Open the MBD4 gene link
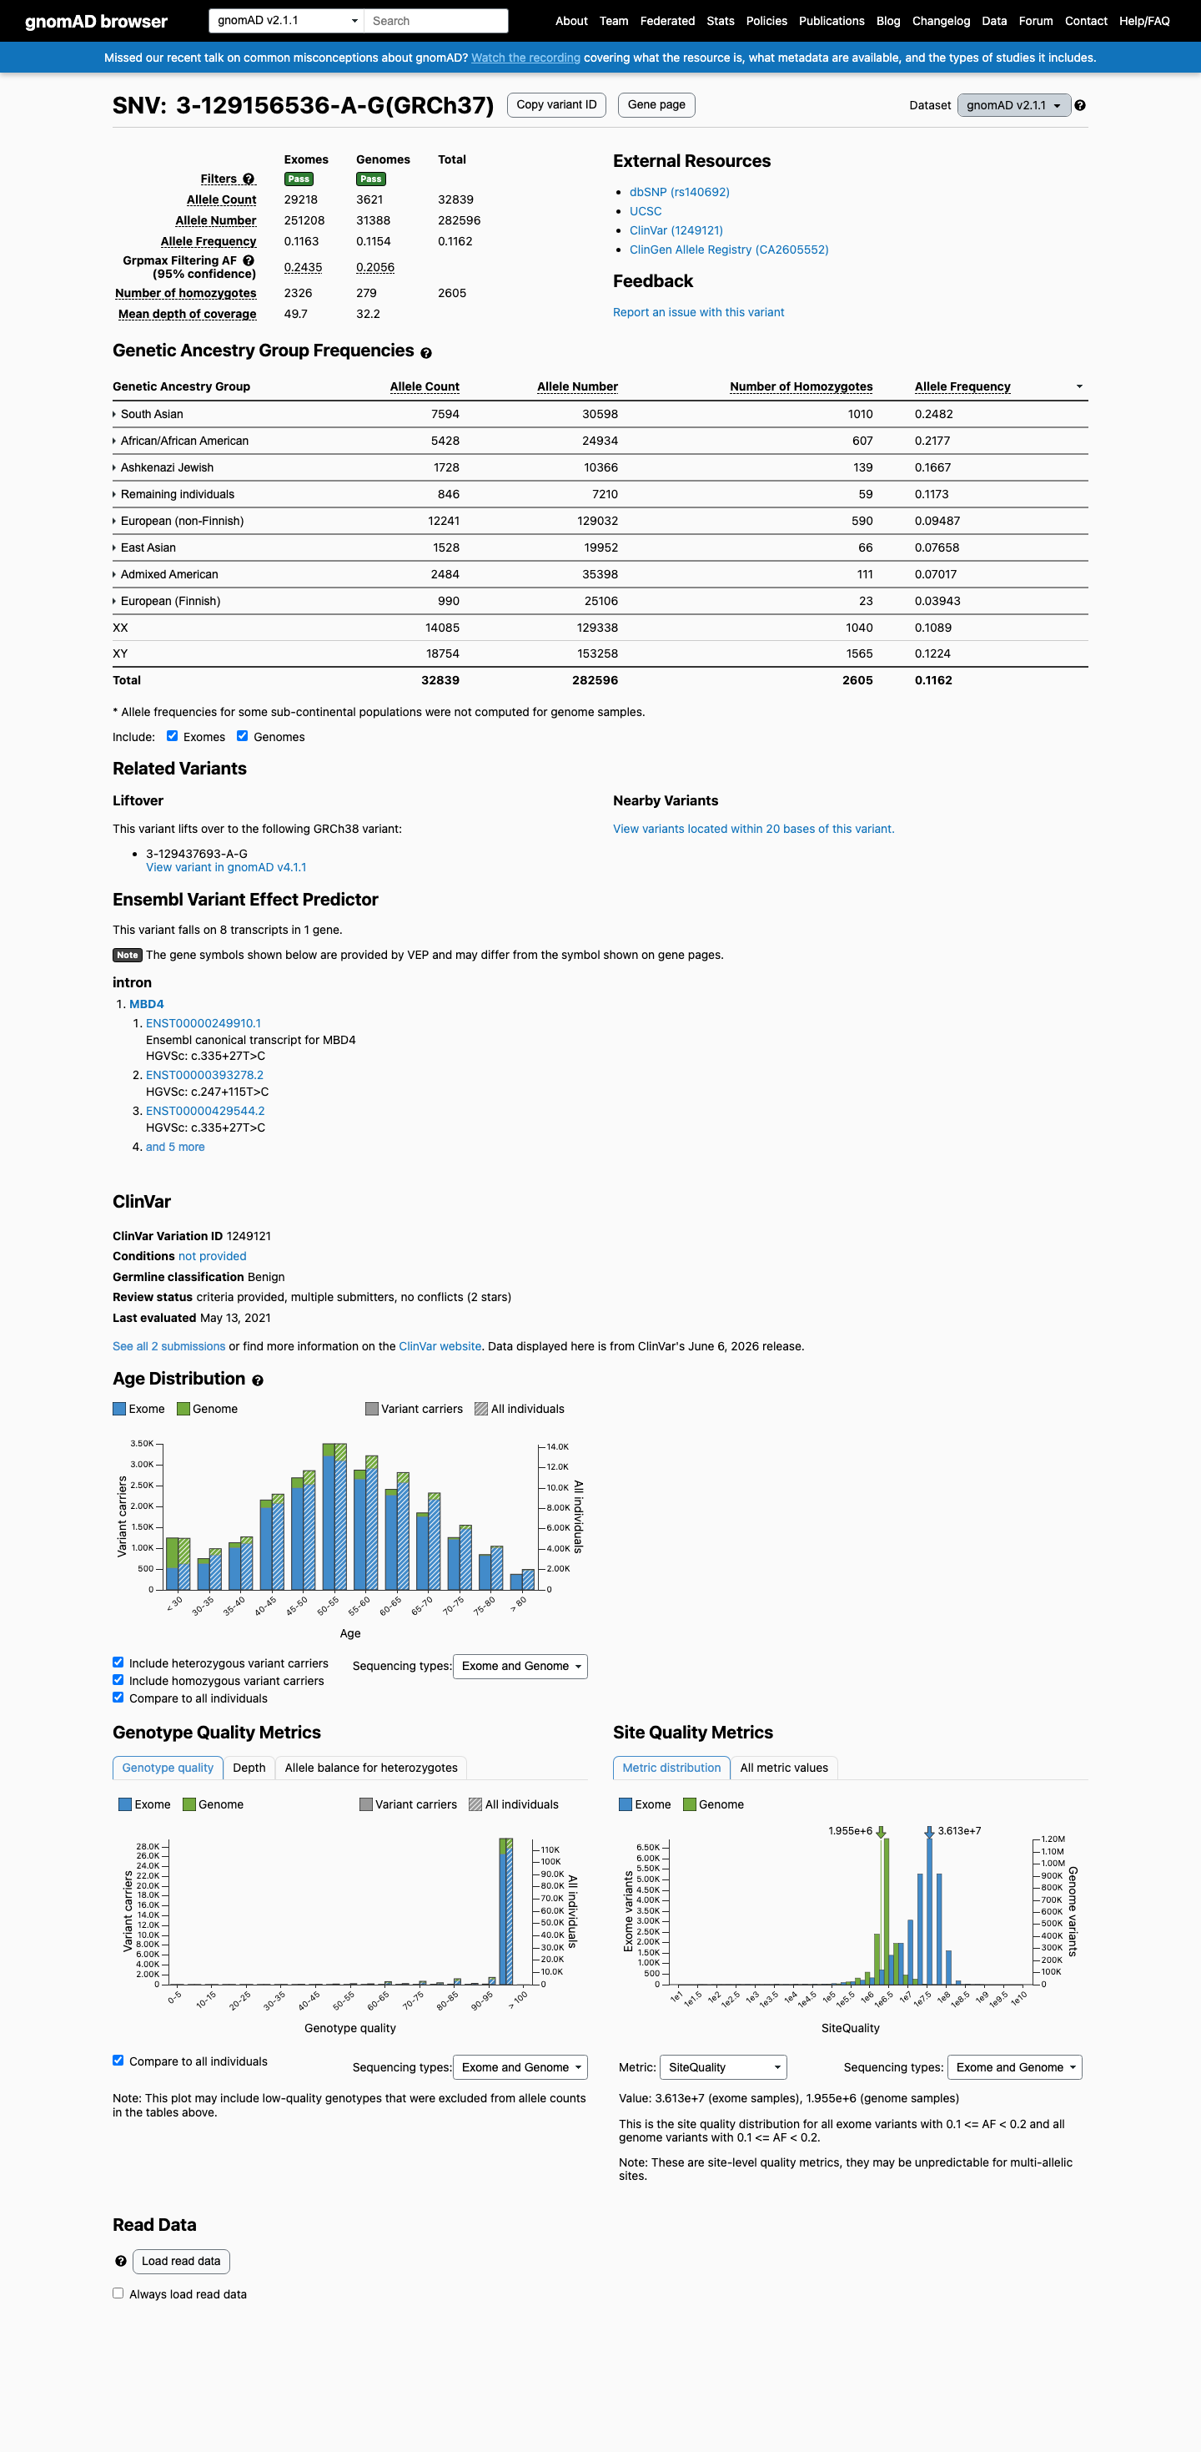Viewport: 1201px width, 2452px height. (x=147, y=1004)
